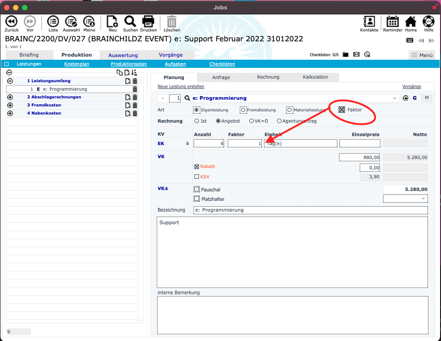Click the Zurück back navigation icon
The height and width of the screenshot is (341, 441).
click(12, 22)
